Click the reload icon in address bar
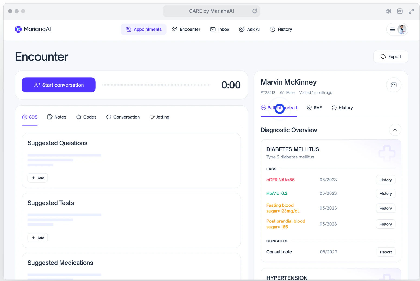Screen dimensions: 420x281 [255, 11]
